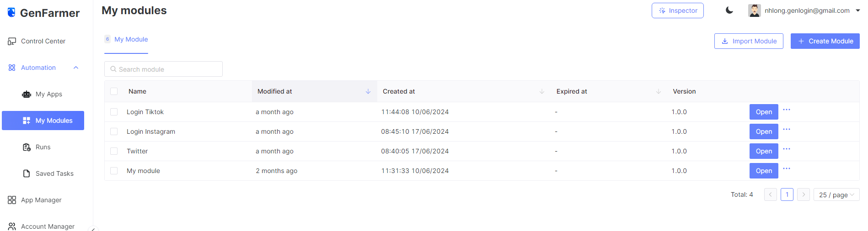The image size is (868, 231).
Task: Open the 25 / page size dropdown
Action: [x=836, y=195]
